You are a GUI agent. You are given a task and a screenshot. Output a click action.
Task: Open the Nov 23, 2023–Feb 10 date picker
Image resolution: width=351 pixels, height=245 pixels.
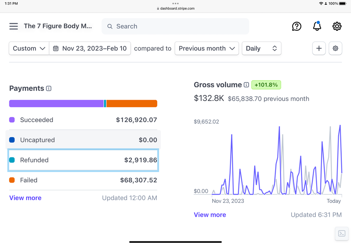[x=90, y=48]
